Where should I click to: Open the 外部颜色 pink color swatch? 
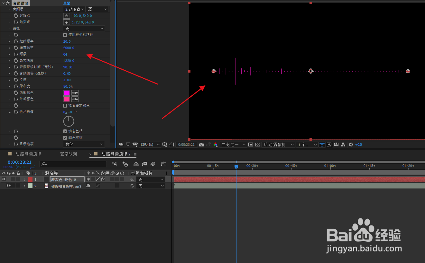point(67,99)
